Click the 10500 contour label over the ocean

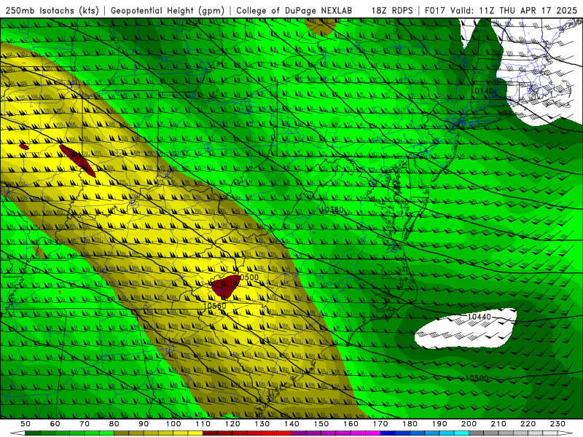(477, 378)
